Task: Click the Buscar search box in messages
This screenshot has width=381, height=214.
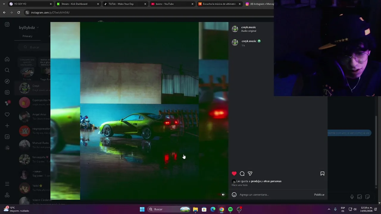Action: click(x=33, y=47)
